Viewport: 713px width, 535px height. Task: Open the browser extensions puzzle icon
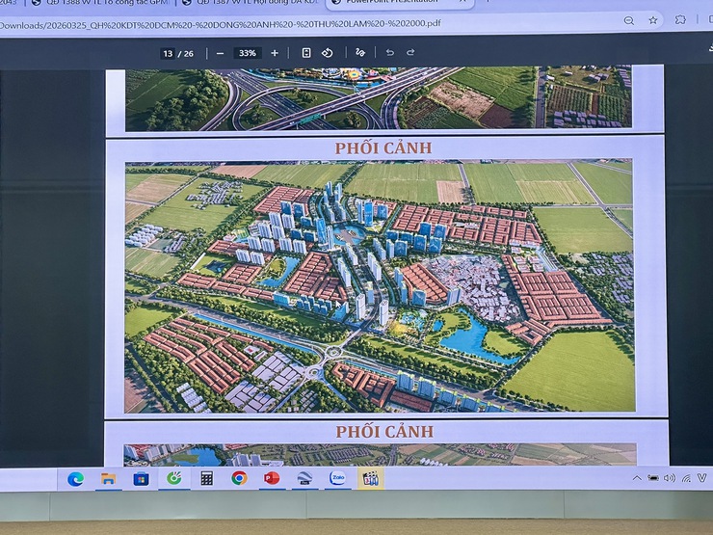tap(680, 19)
